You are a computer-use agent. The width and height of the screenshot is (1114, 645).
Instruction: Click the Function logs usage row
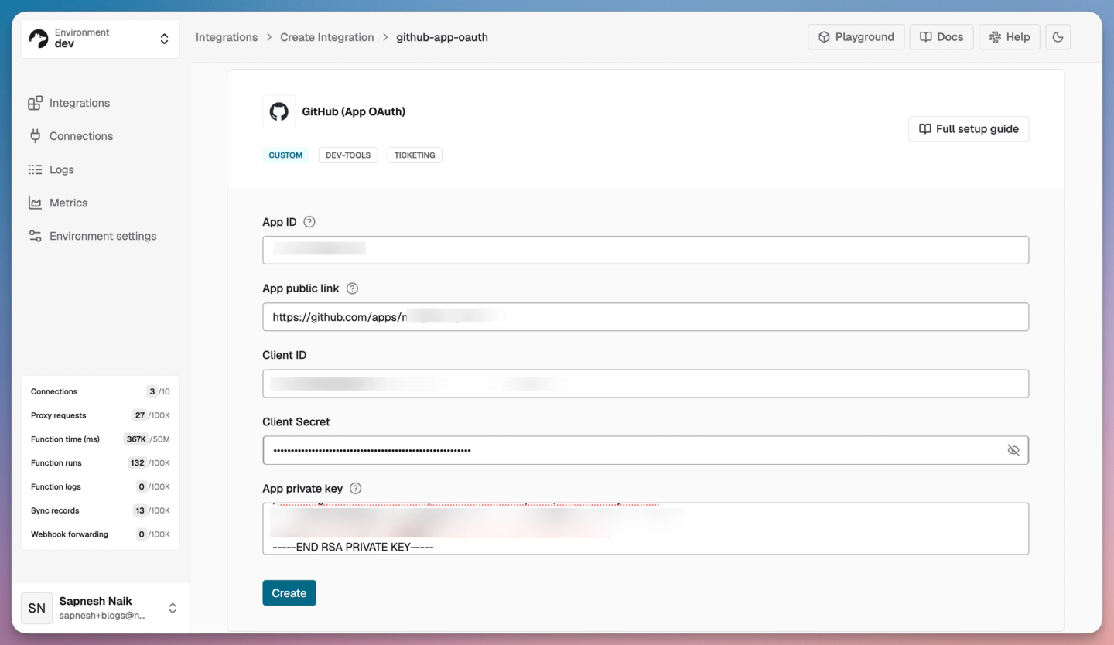[x=100, y=486]
